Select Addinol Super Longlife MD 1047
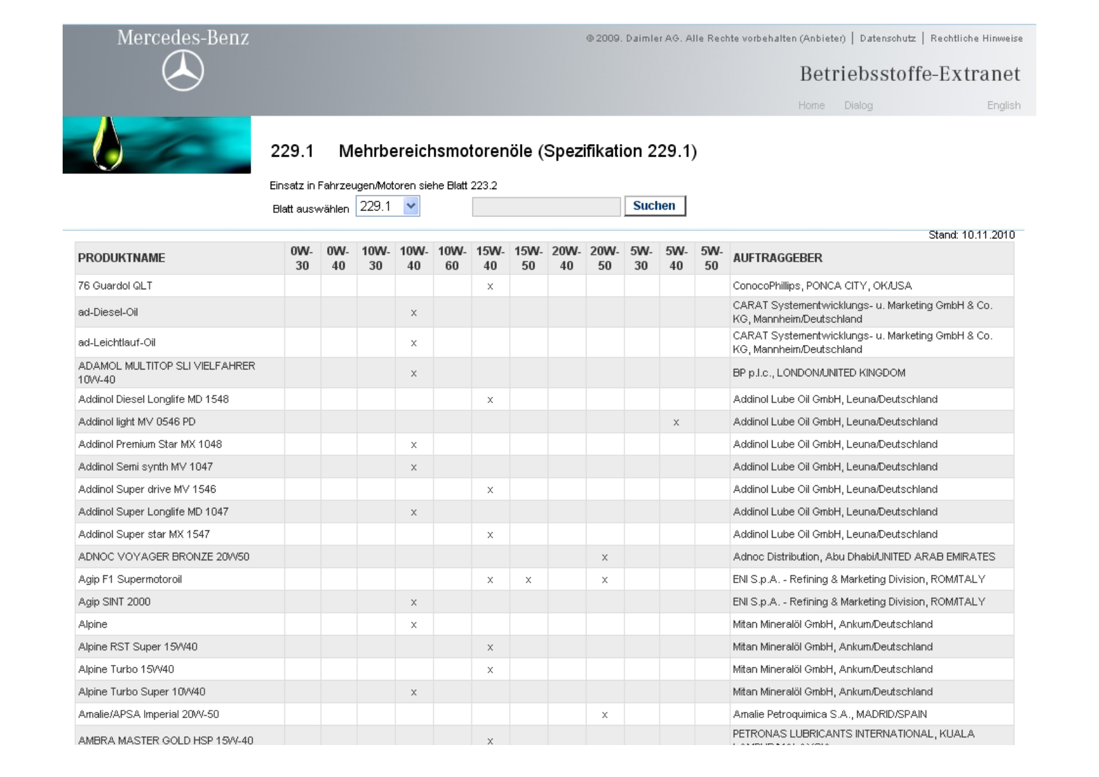Viewport: 1099px width, 777px height. point(153,512)
